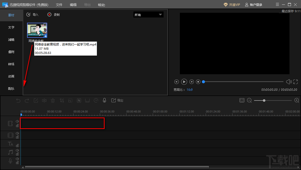The height and width of the screenshot is (170, 301).
Task: Click the picture-in-picture track icon
Action: pos(10,135)
